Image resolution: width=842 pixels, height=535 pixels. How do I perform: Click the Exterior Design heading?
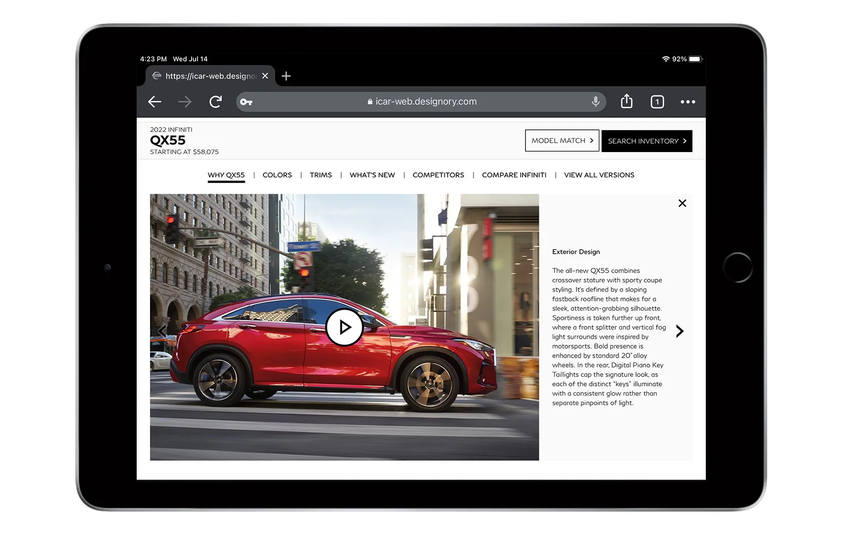(x=576, y=252)
